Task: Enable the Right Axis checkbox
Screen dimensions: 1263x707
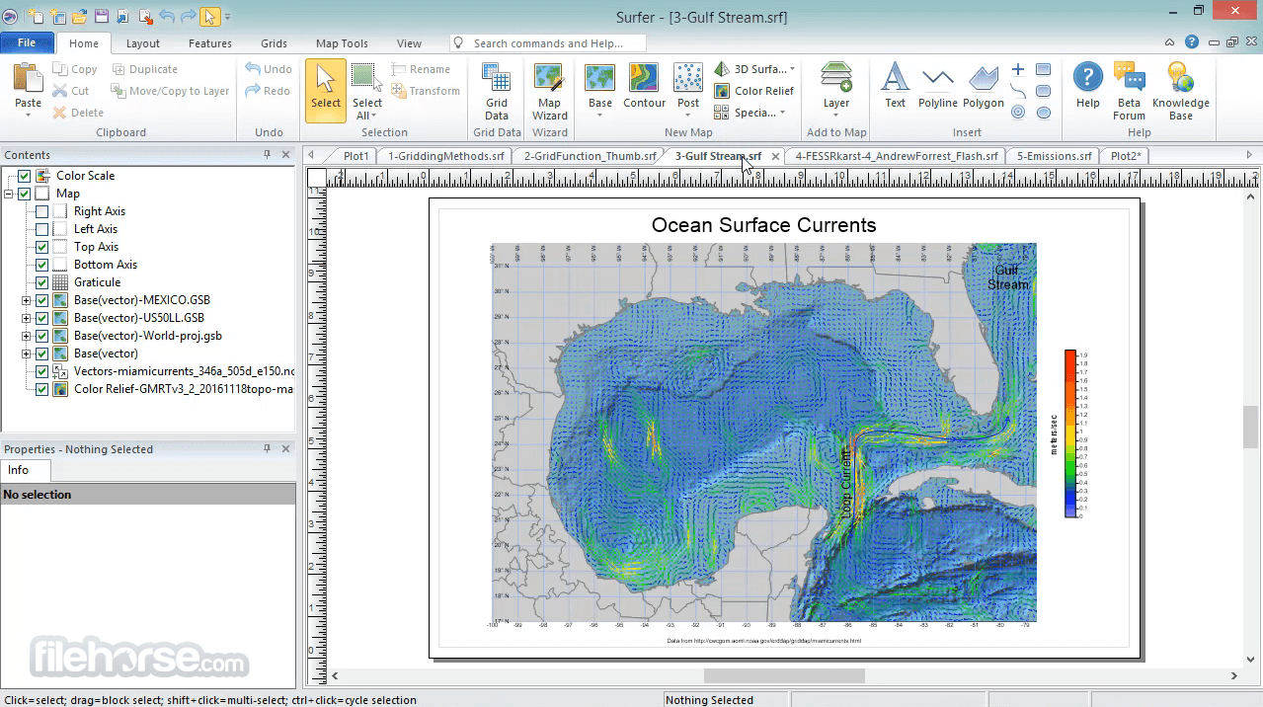Action: coord(41,211)
